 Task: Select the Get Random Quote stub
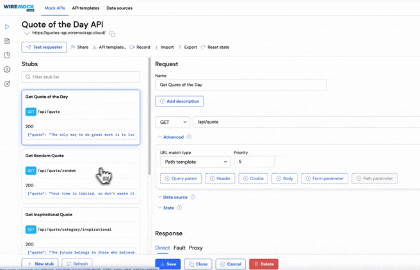81,176
